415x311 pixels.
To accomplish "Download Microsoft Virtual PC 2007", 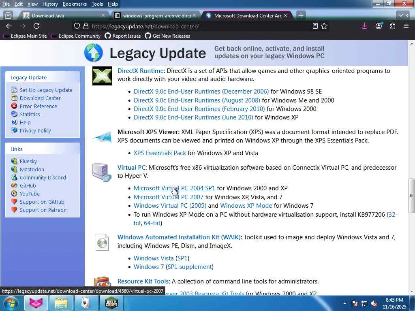I will (168, 197).
